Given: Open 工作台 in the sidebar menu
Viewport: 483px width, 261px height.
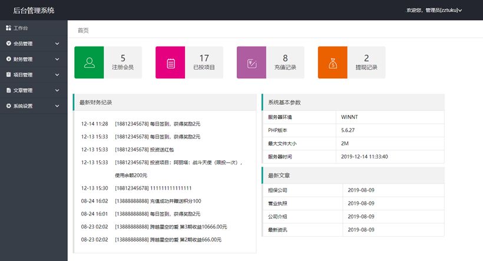Looking at the screenshot, I should (21, 28).
